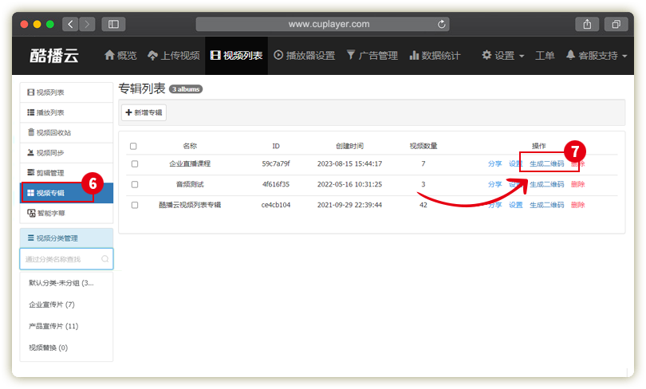The width and height of the screenshot is (646, 389).
Task: Click search magnifier in category search box
Action: (104, 259)
